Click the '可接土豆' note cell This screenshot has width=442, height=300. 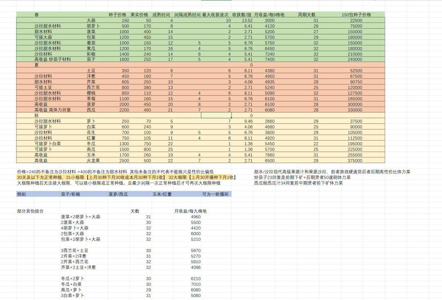43,87
